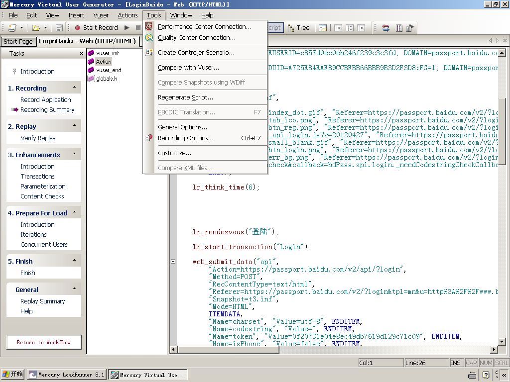Open the Actions menu
The height and width of the screenshot is (382, 510).
(127, 15)
